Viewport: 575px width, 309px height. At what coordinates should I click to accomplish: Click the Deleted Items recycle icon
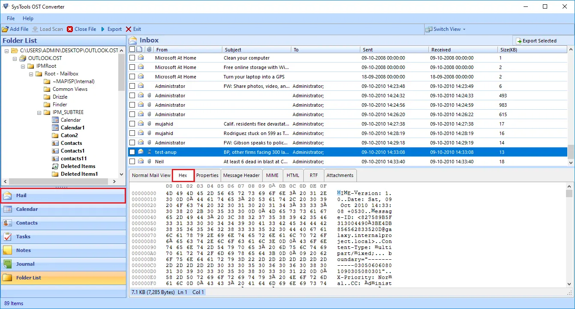coord(55,166)
